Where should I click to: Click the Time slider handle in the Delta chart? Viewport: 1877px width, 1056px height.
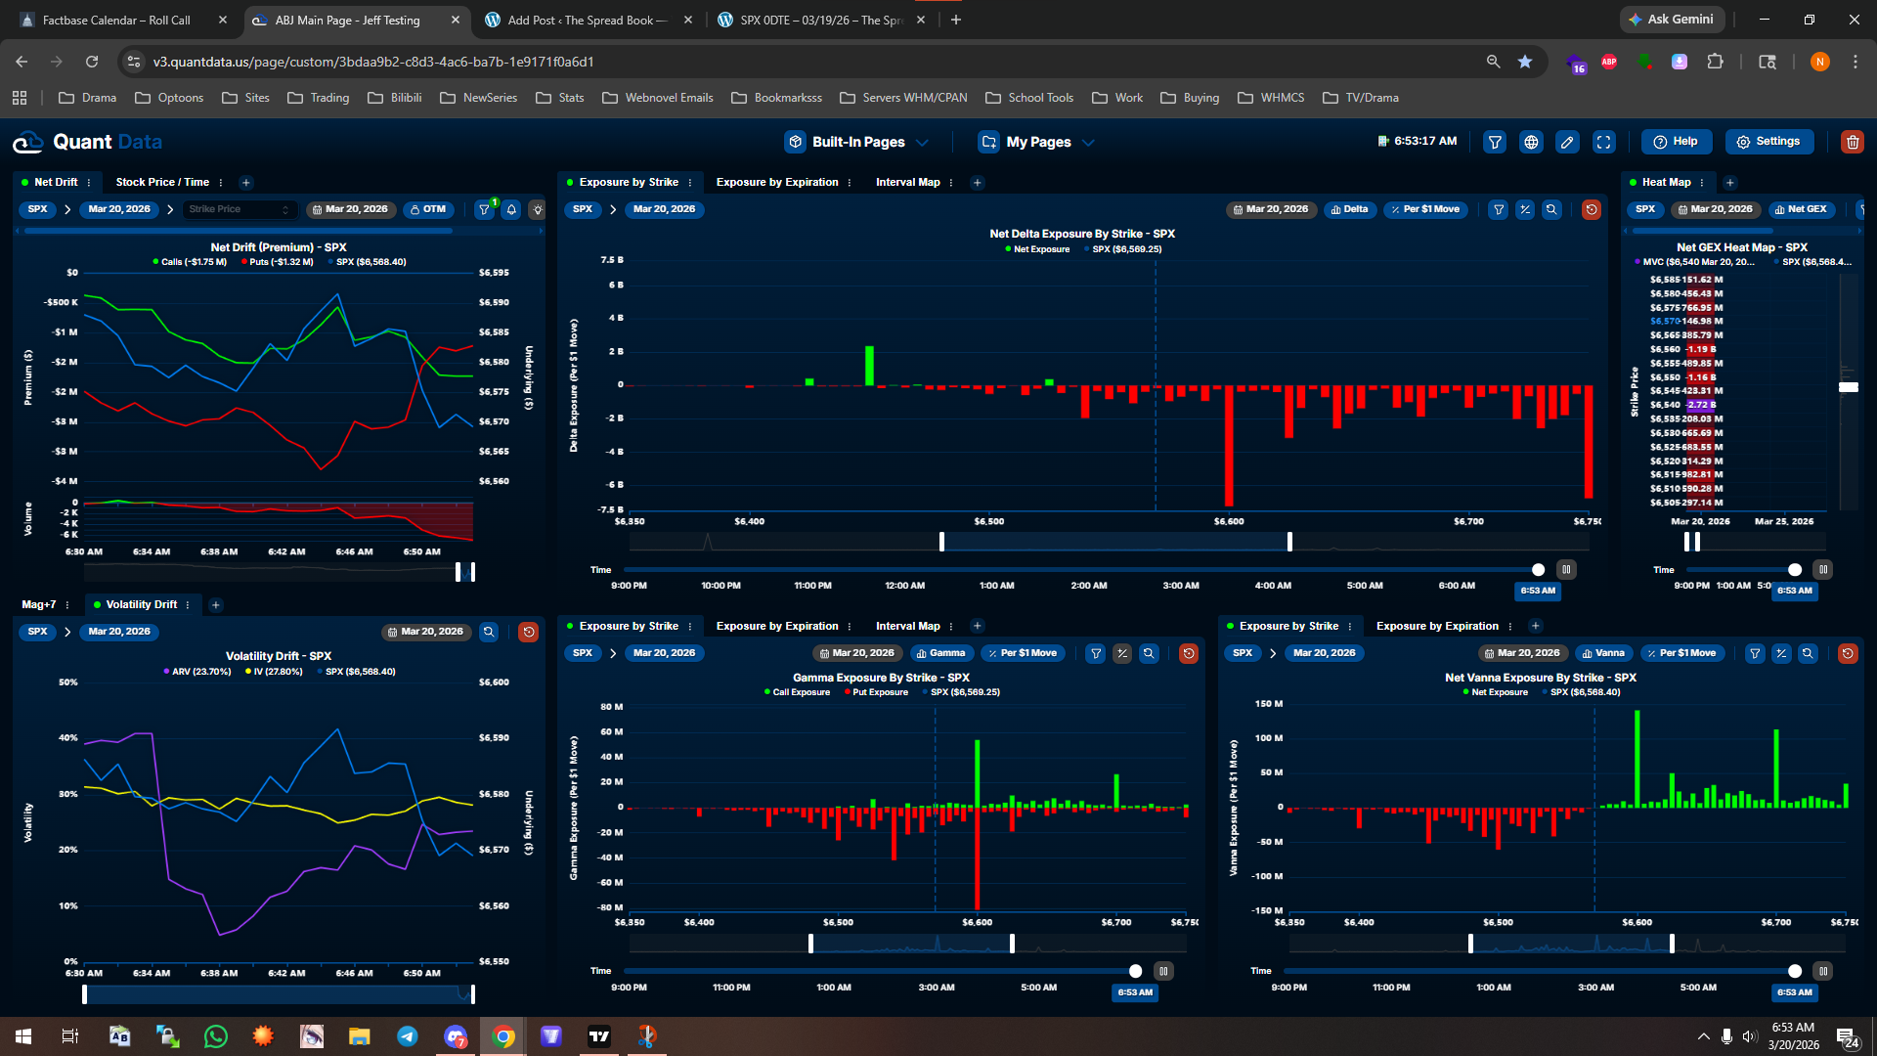[x=1538, y=570]
